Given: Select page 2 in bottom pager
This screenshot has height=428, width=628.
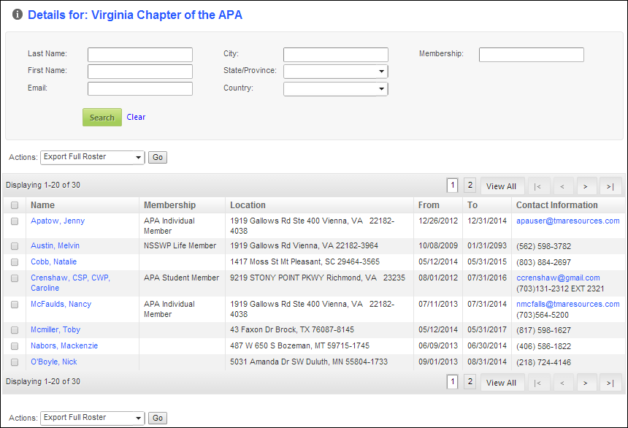Looking at the screenshot, I should click(470, 381).
